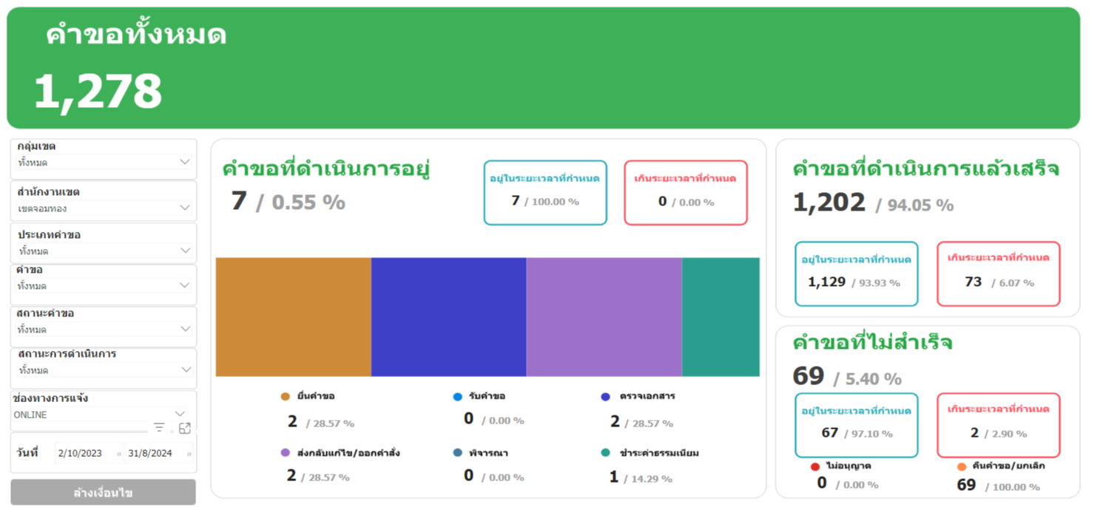Screen dimensions: 1100x507
Task: Click the red ไม่อนุญาต legend dot
Action: pyautogui.click(x=815, y=467)
